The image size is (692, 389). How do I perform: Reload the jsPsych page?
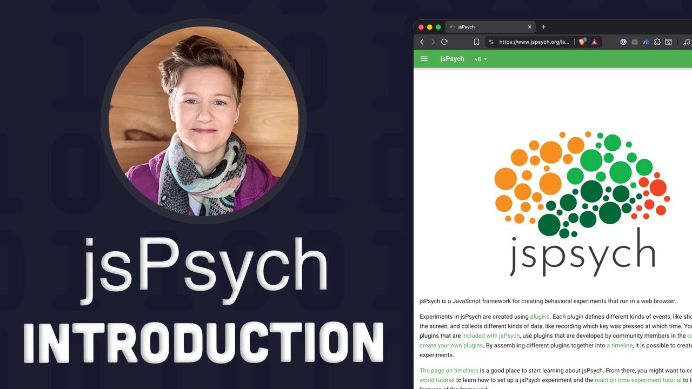[x=444, y=42]
